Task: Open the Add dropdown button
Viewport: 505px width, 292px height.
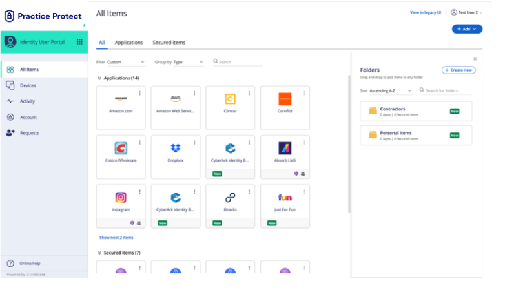Action: 467,29
